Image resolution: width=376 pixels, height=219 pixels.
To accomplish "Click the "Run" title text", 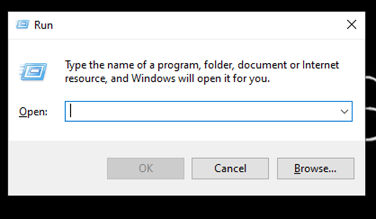I will coord(43,25).
